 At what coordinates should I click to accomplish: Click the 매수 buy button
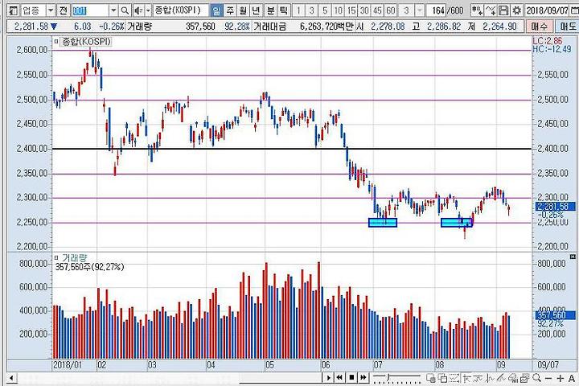click(x=540, y=27)
